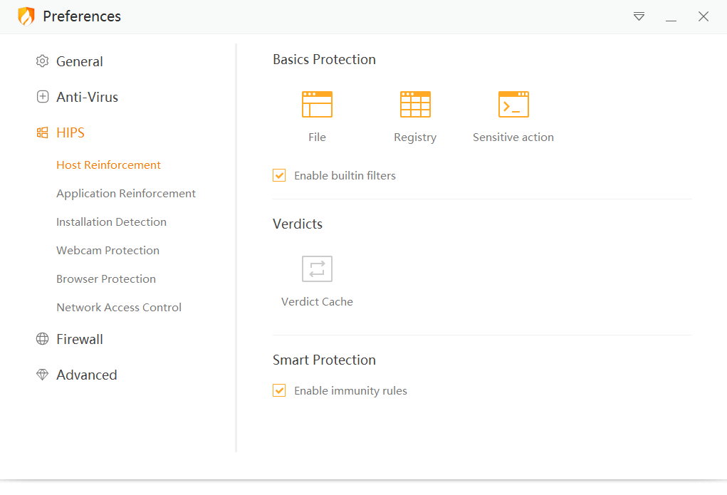The width and height of the screenshot is (727, 495).
Task: Click the Huorong shield logo
Action: coord(26,16)
